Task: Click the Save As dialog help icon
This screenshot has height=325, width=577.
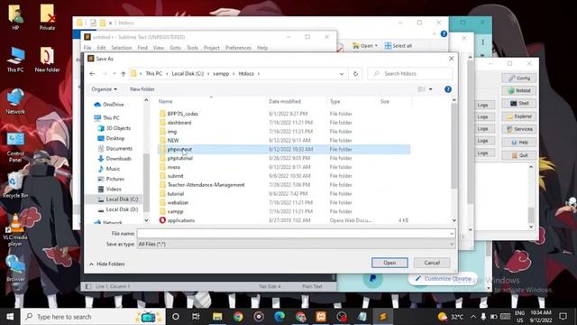Action: point(448,89)
